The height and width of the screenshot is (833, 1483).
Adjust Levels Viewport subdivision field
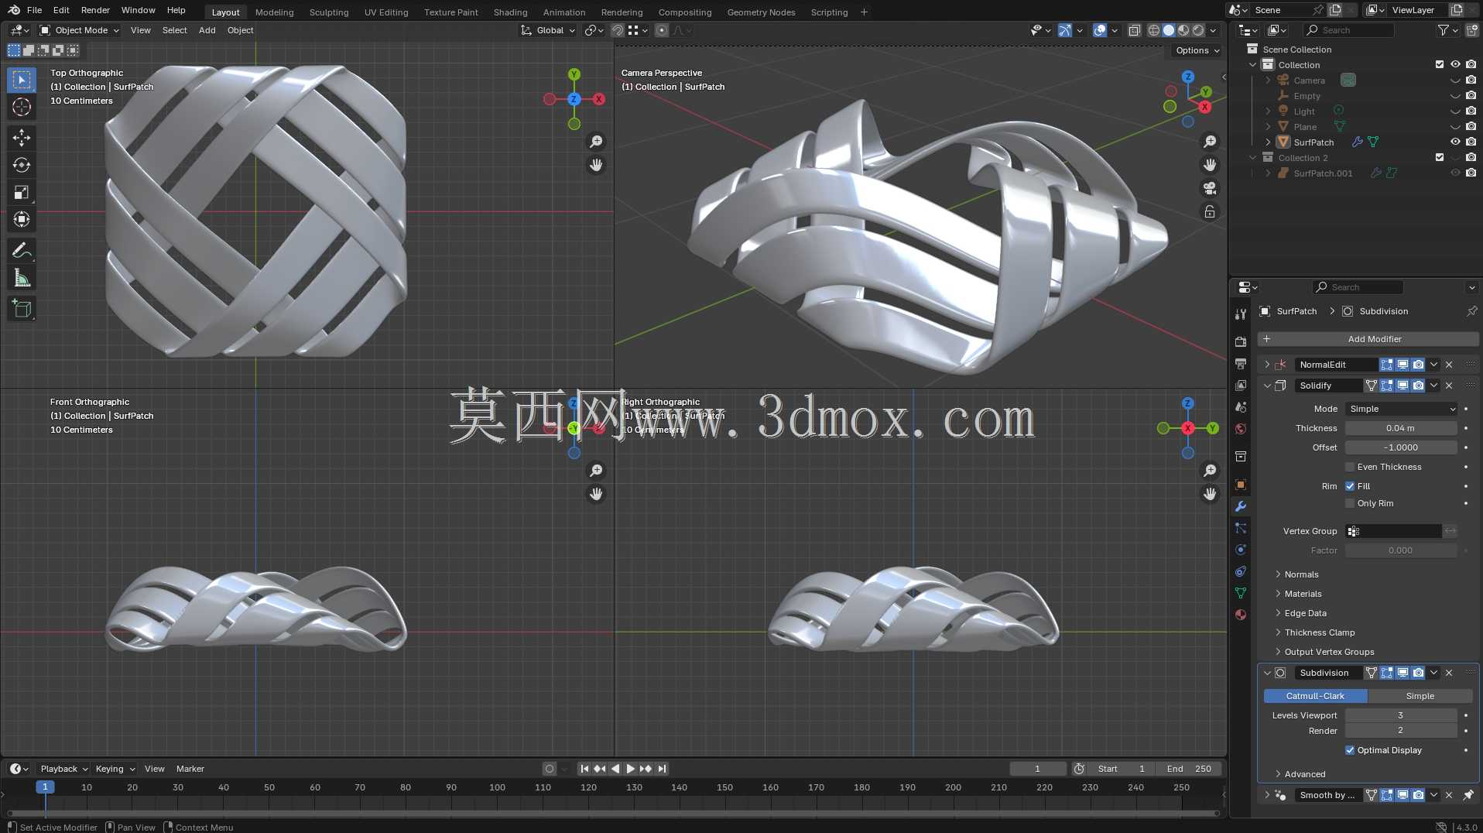pyautogui.click(x=1401, y=715)
